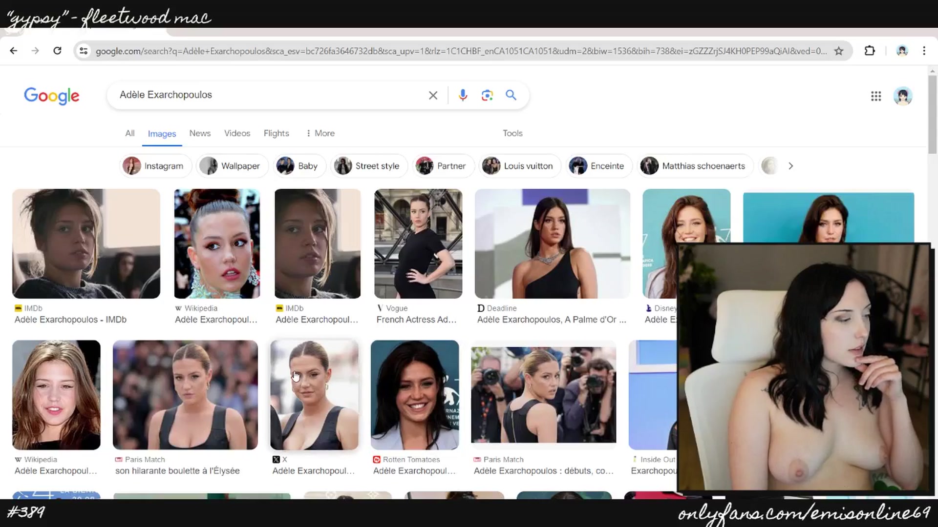The image size is (938, 527).
Task: Open 'son hilarante boulette à l'Élysée' link
Action: [177, 471]
